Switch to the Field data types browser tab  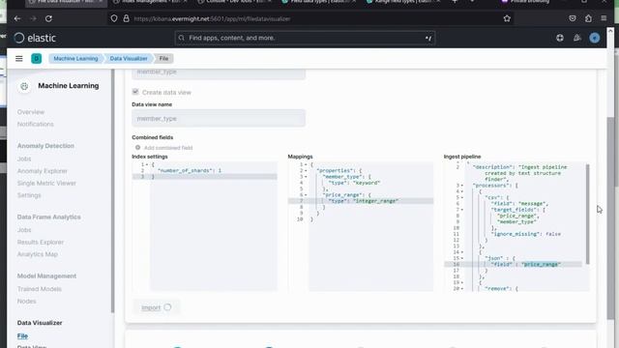(x=319, y=2)
